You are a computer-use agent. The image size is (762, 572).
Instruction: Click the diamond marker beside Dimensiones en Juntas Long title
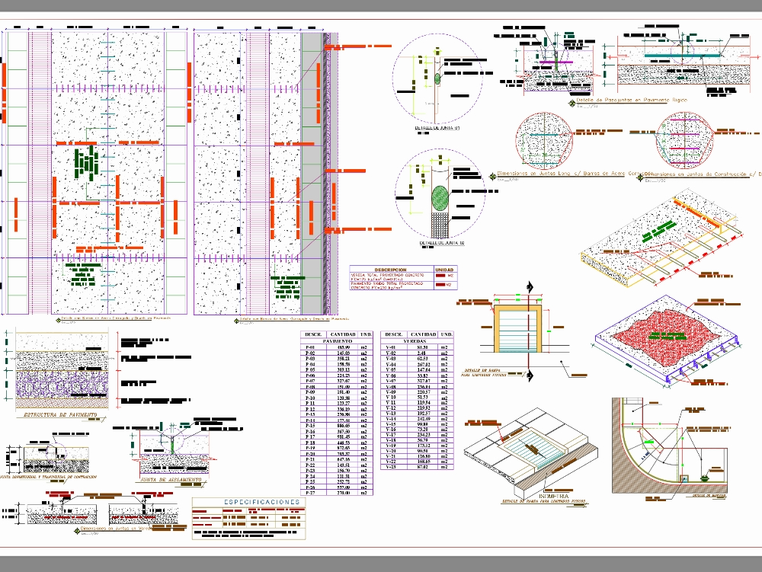pyautogui.click(x=491, y=174)
